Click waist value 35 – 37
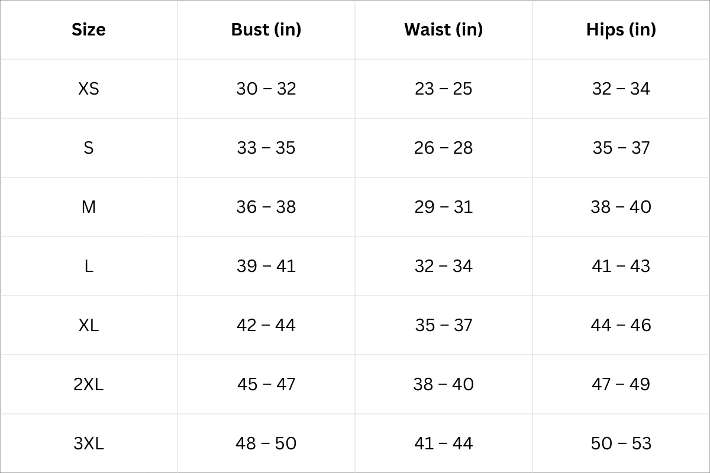This screenshot has width=710, height=473. [x=443, y=325]
